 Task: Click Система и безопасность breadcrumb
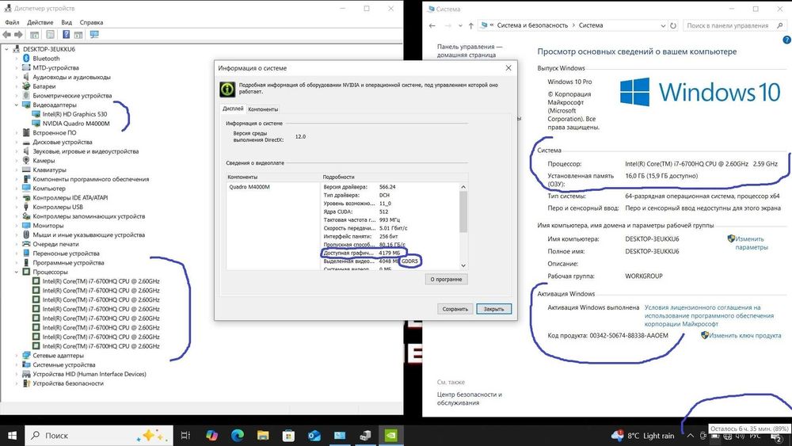pyautogui.click(x=532, y=25)
